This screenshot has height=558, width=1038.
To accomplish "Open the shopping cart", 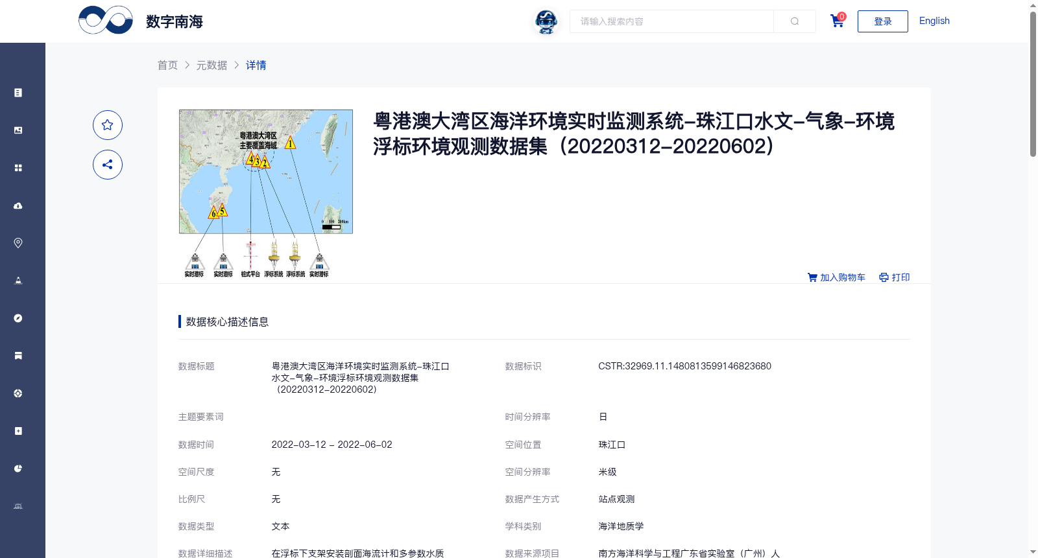I will [x=838, y=21].
